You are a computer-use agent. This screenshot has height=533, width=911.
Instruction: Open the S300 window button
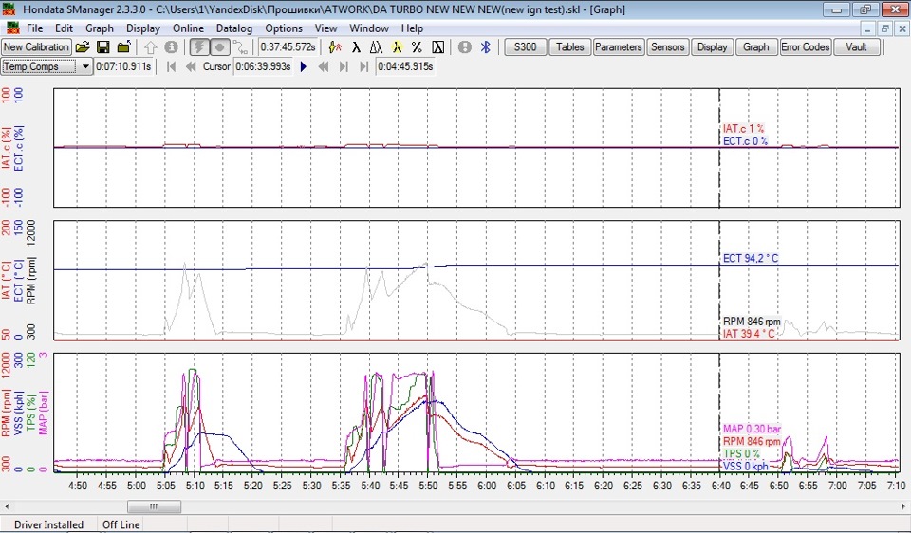point(525,47)
